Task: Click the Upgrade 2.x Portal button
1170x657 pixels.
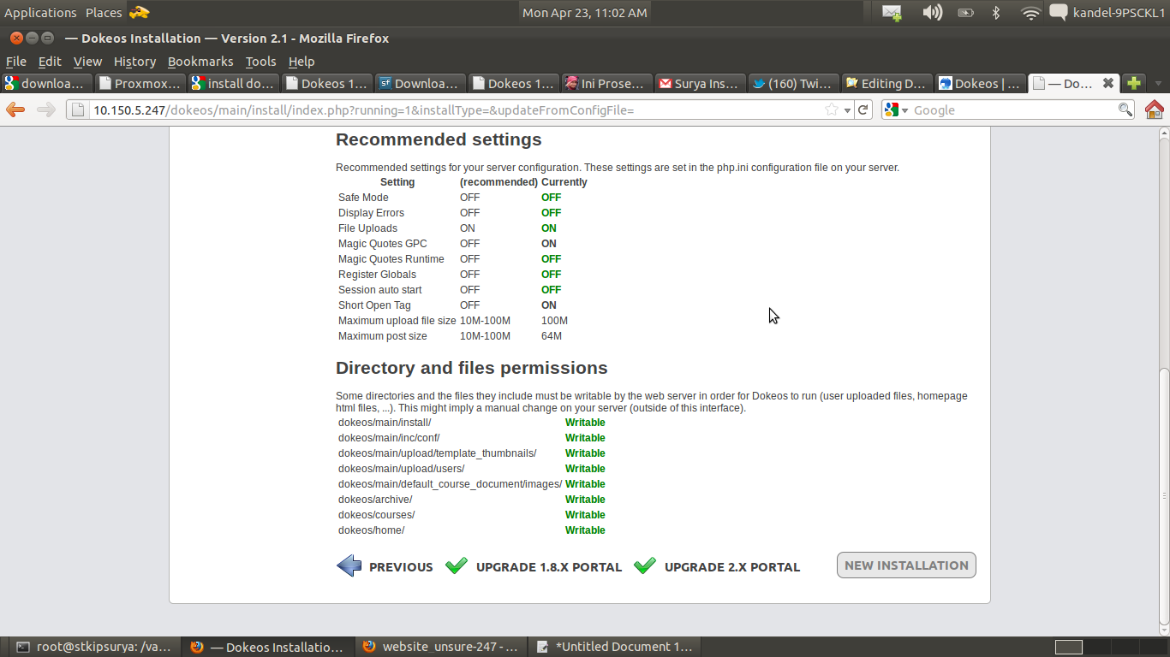Action: [x=731, y=567]
